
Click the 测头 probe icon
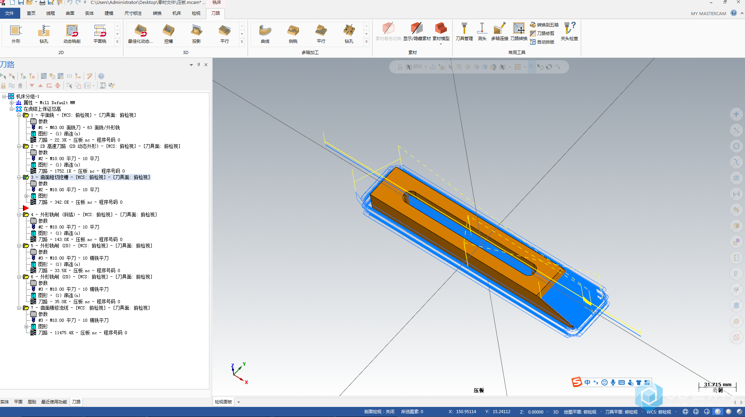pos(482,32)
